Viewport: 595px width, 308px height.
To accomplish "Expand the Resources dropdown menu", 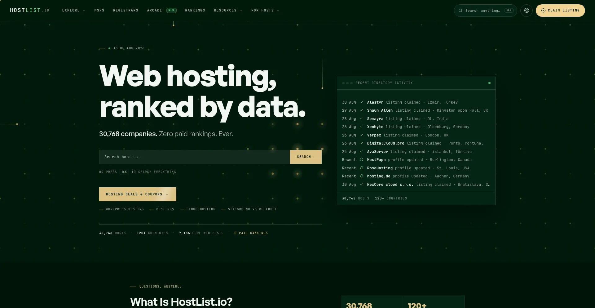I will coord(228,11).
